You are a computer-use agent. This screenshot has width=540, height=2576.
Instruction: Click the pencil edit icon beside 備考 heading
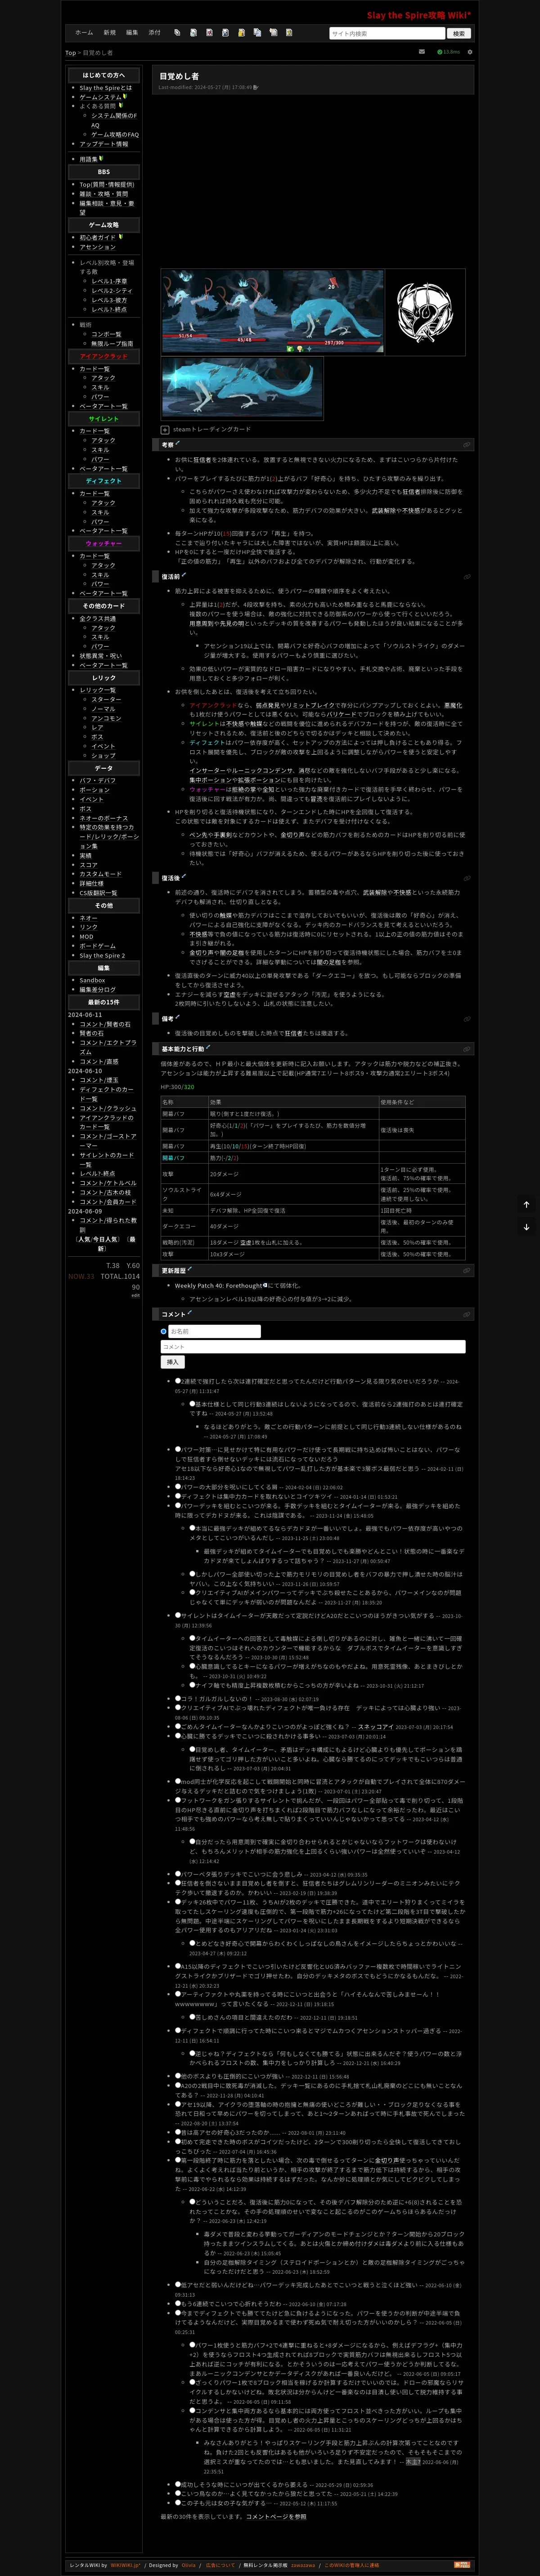pos(178,1017)
